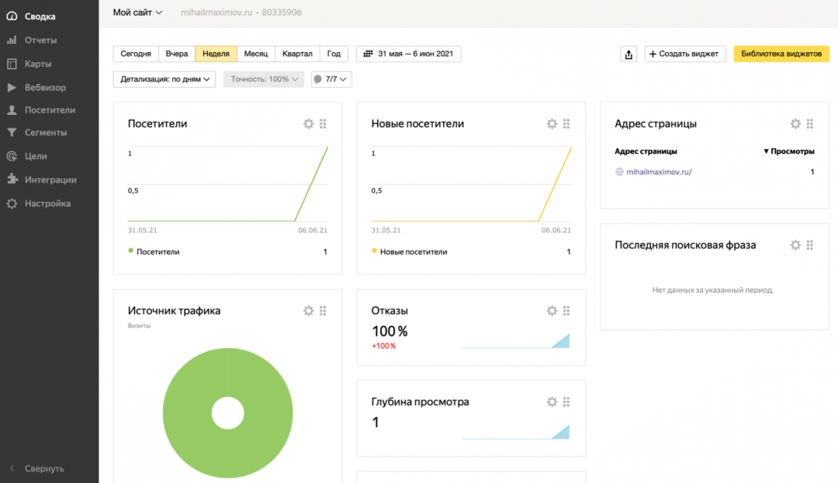Image resolution: width=838 pixels, height=483 pixels.
Task: Open the Мой сайт site selector
Action: point(137,12)
